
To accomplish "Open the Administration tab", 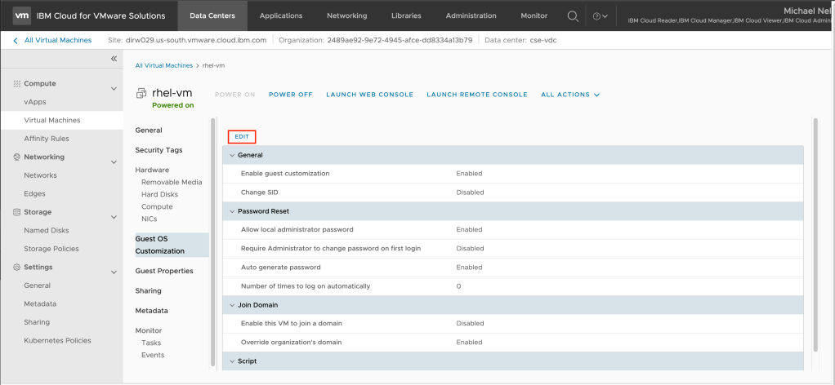I will coord(471,15).
